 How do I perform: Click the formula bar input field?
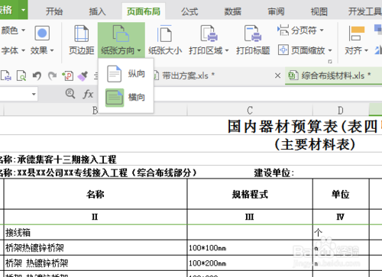pos(267,94)
